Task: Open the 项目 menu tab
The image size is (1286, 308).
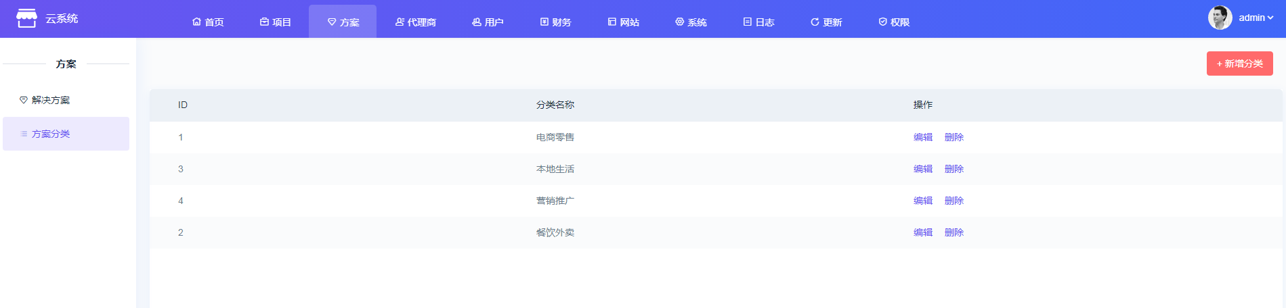Action: point(276,22)
